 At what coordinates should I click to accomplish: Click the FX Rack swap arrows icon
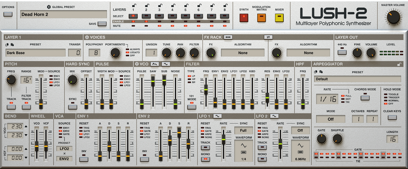tap(268, 37)
